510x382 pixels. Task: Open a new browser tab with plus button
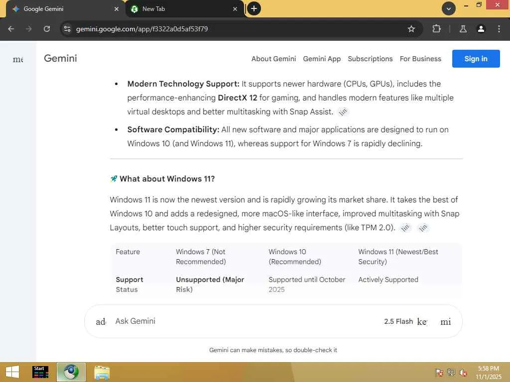(254, 8)
